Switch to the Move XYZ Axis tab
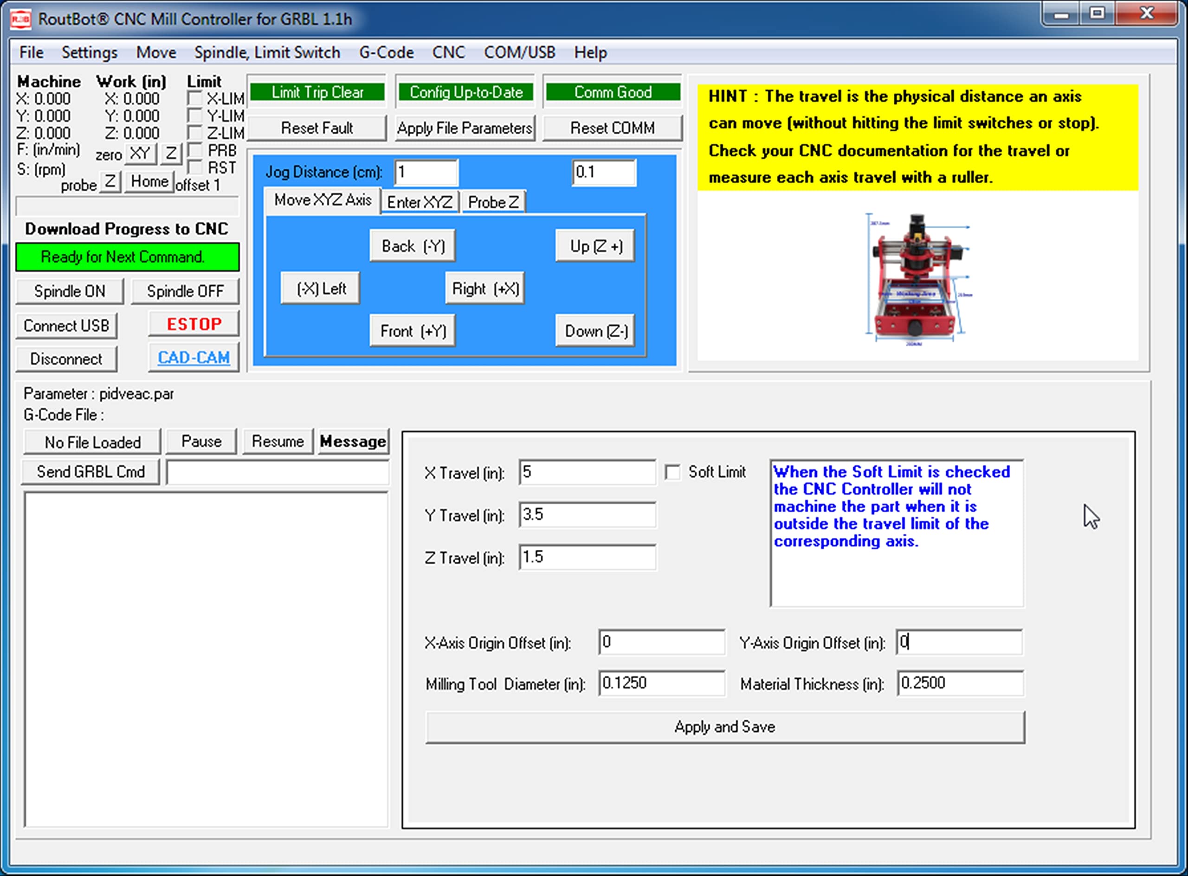This screenshot has height=876, width=1188. pyautogui.click(x=323, y=200)
